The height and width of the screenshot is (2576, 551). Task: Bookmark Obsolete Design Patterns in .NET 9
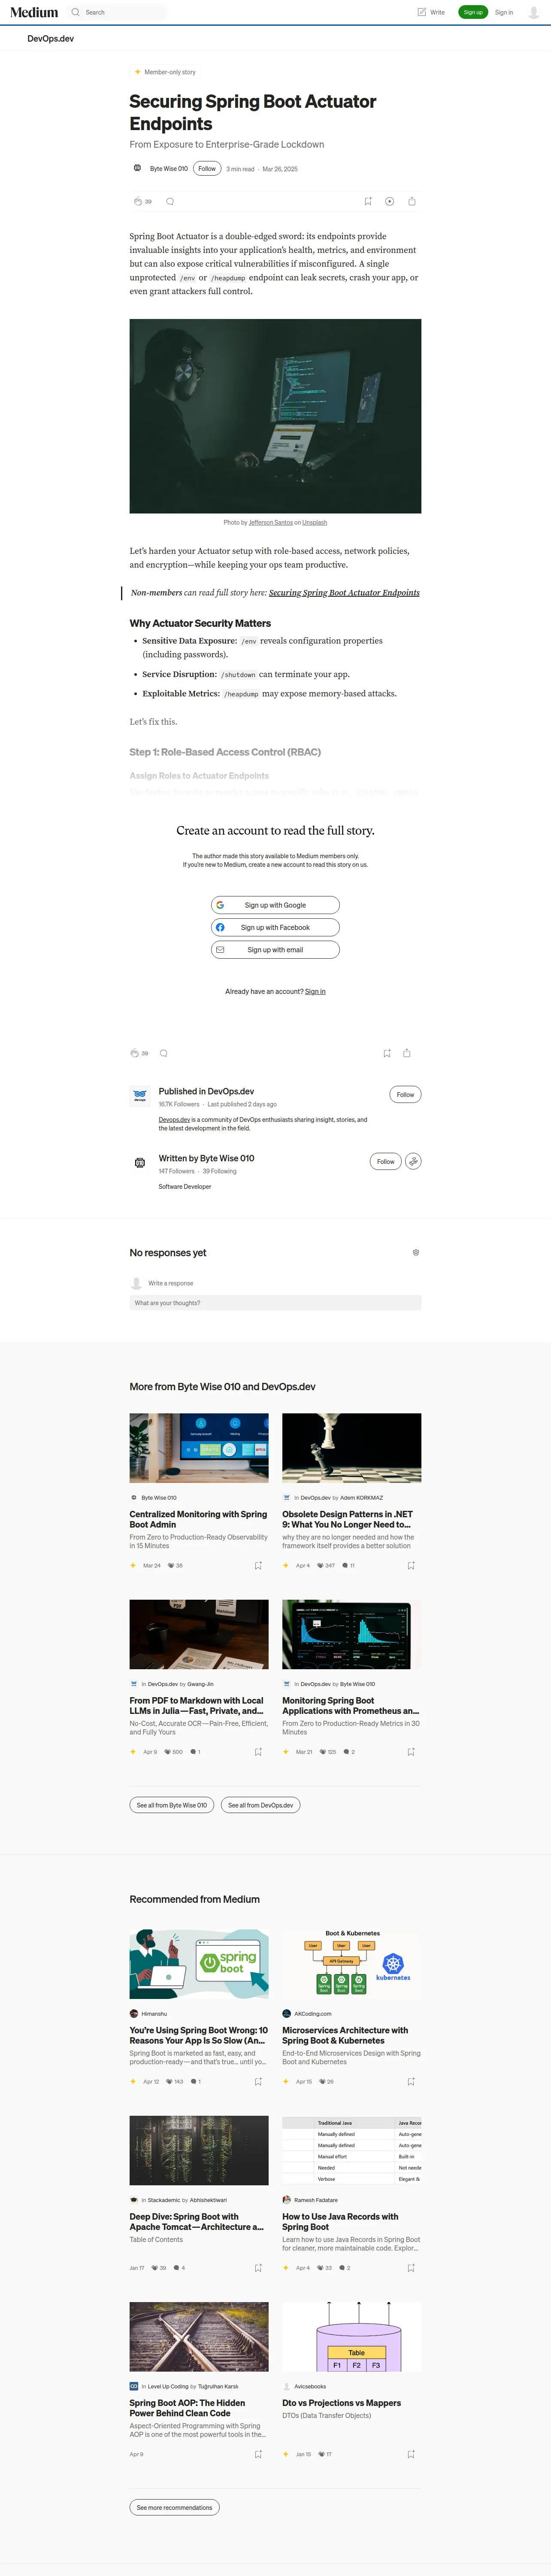click(411, 1566)
